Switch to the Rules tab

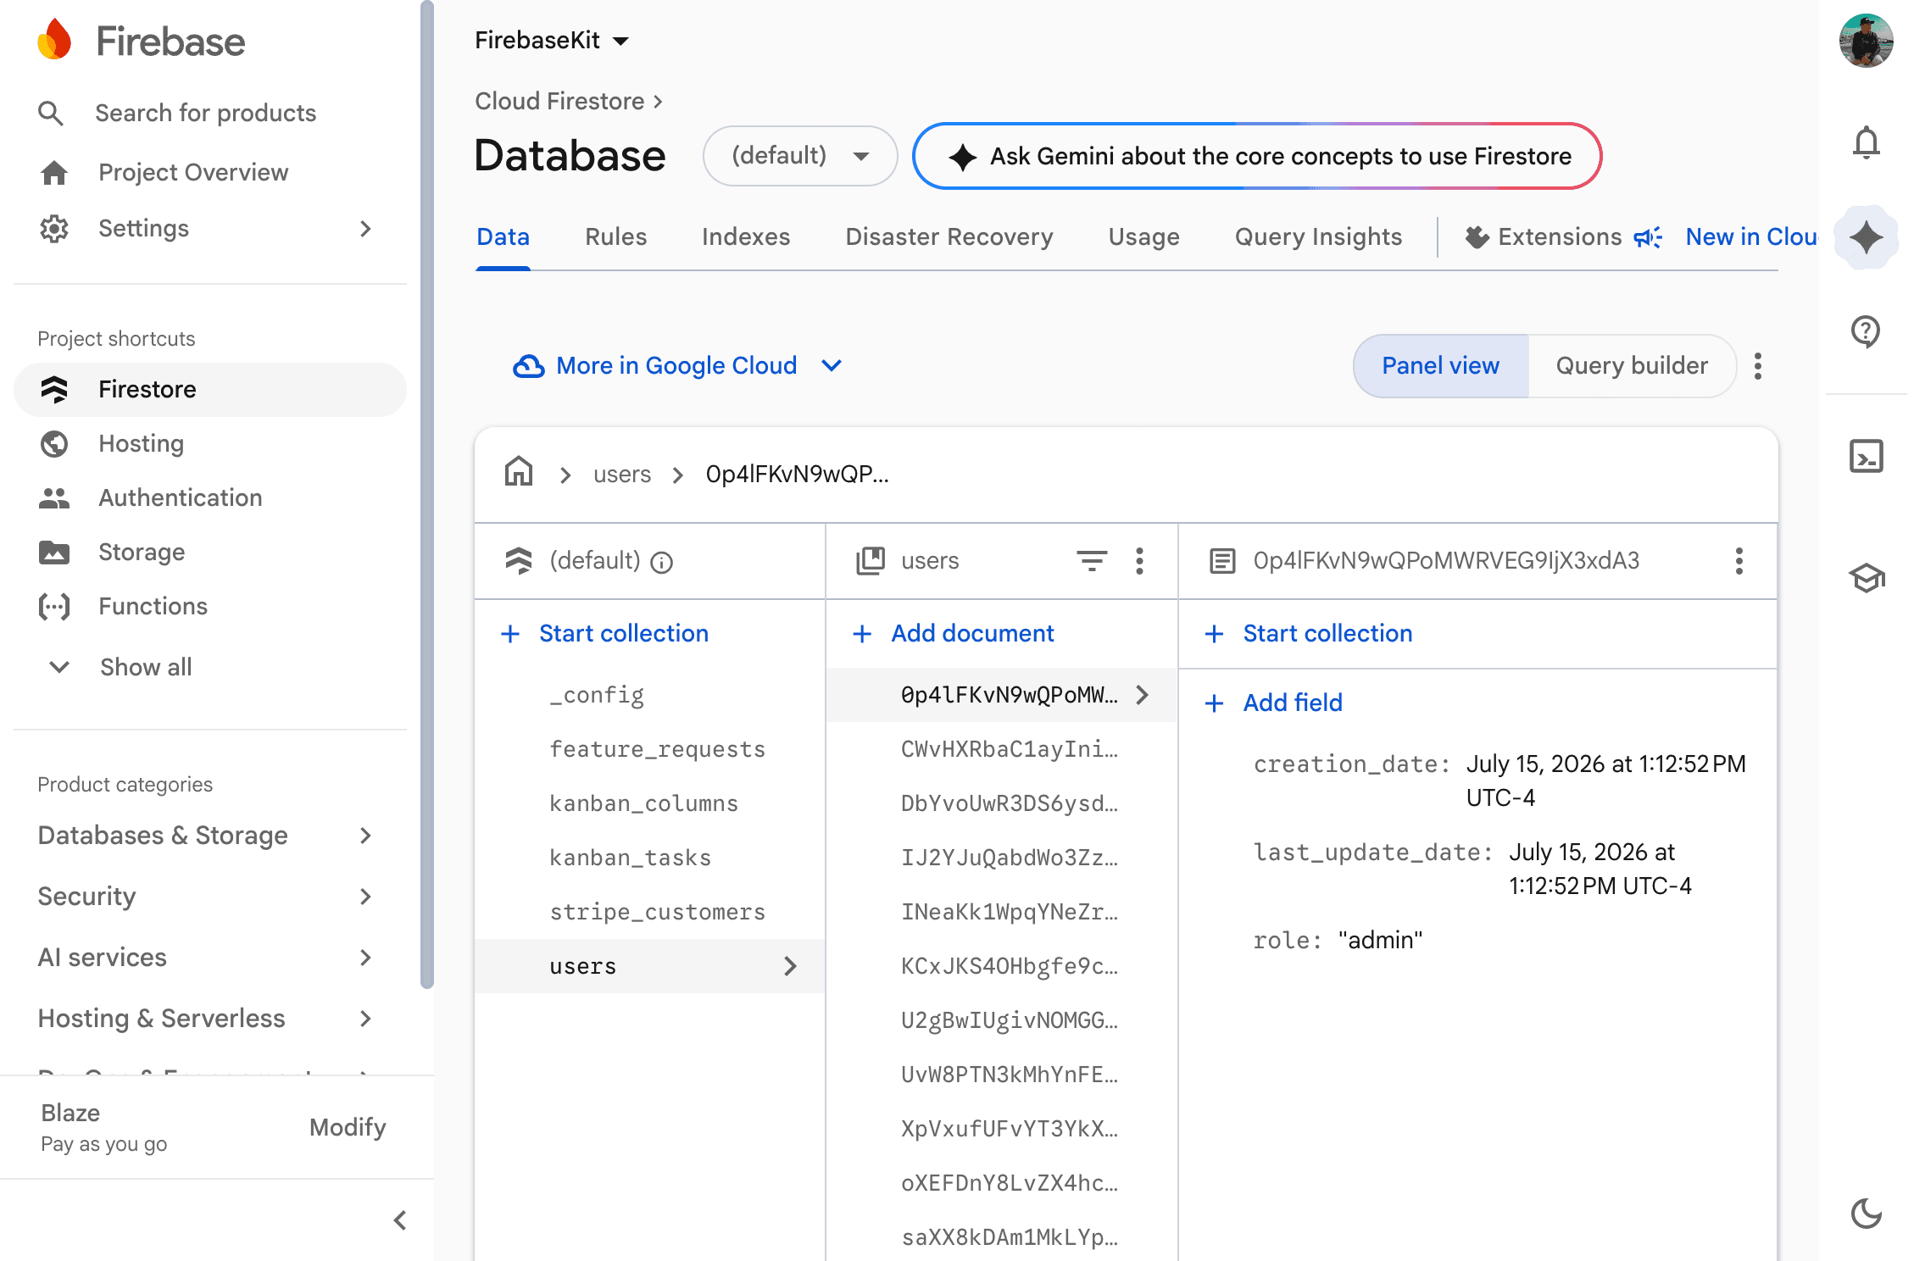click(615, 236)
